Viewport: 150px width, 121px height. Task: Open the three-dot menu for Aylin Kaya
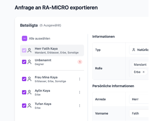click(80, 92)
